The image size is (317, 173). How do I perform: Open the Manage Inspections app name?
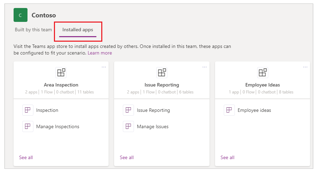(58, 126)
